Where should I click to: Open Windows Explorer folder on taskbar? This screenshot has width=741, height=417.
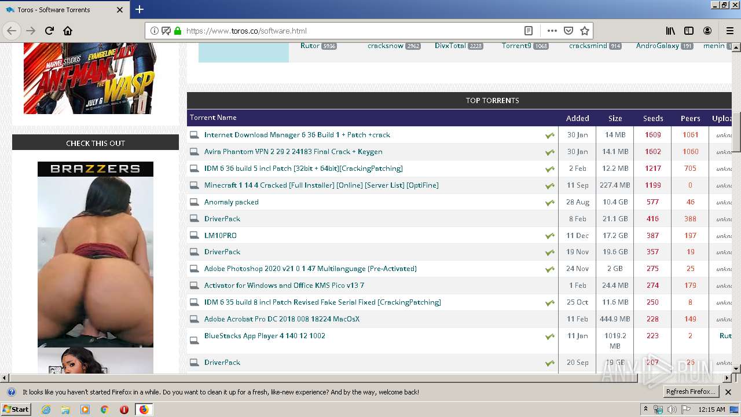(65, 409)
